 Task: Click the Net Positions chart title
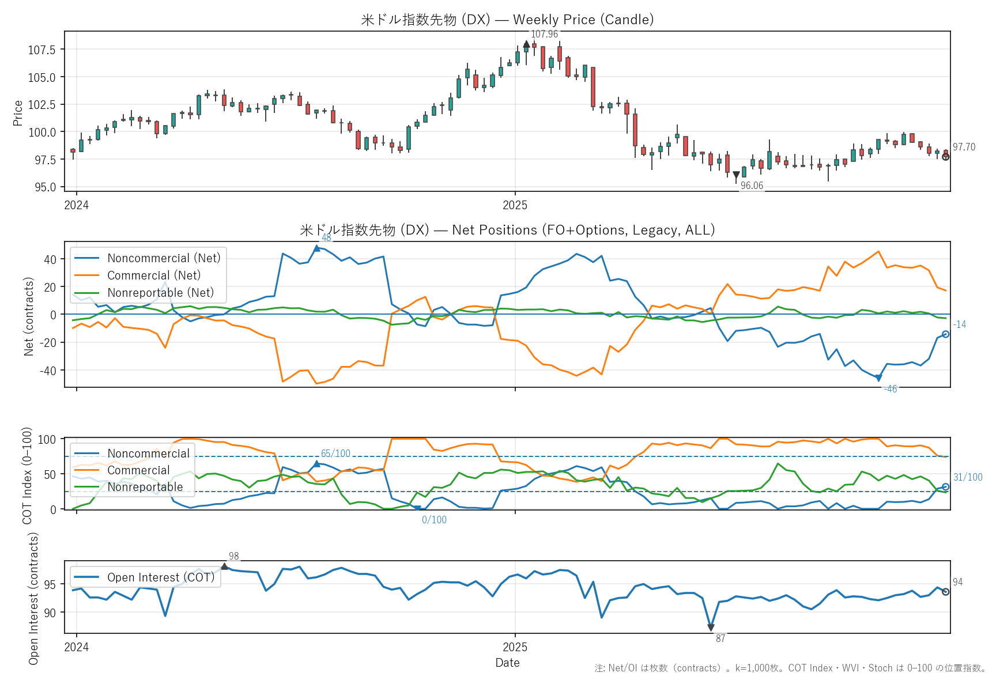point(507,230)
